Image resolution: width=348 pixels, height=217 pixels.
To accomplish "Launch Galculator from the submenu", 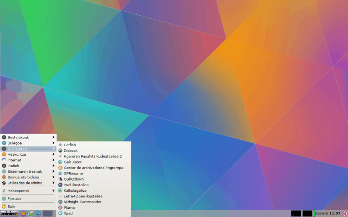I will [x=94, y=162].
